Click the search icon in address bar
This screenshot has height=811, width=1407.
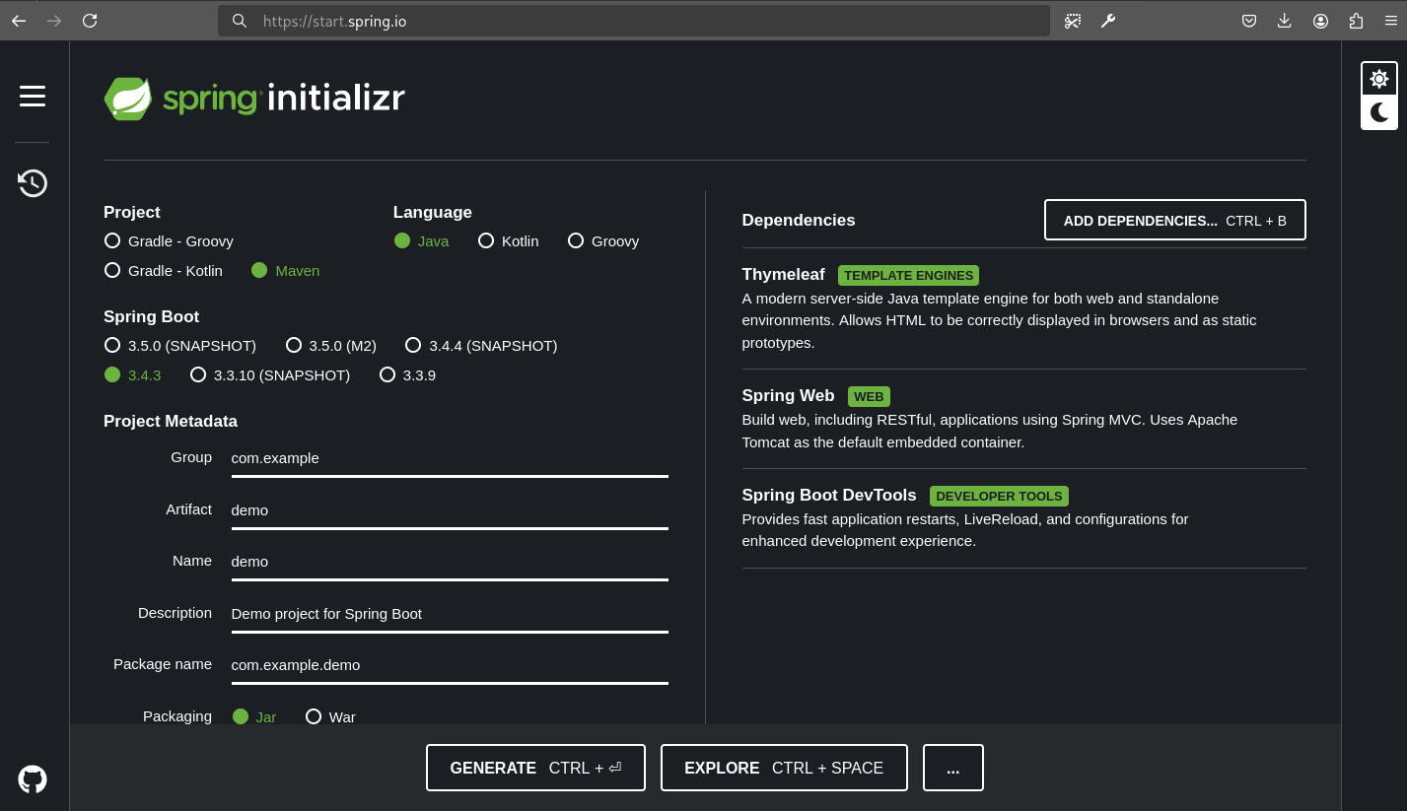[240, 21]
